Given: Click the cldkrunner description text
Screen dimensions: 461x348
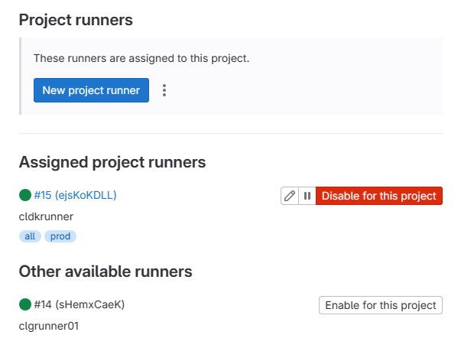Looking at the screenshot, I should pos(46,216).
